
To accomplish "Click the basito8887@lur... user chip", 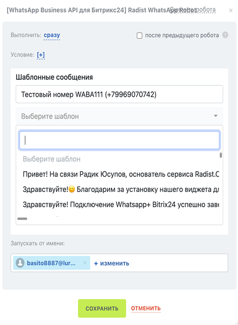I will coord(52,263).
